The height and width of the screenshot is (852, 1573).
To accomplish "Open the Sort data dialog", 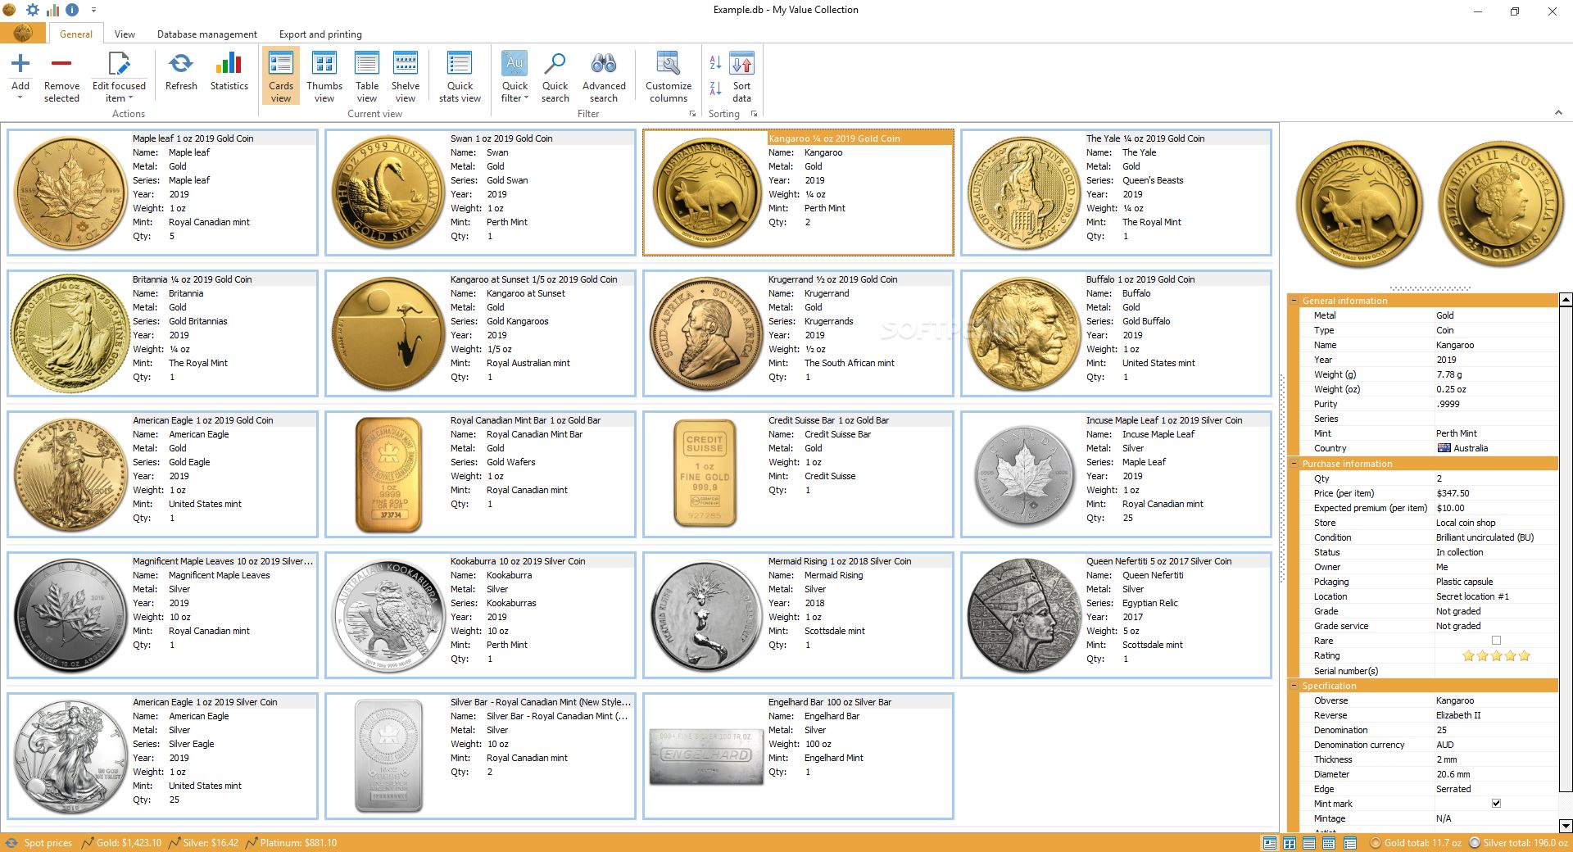I will click(741, 75).
